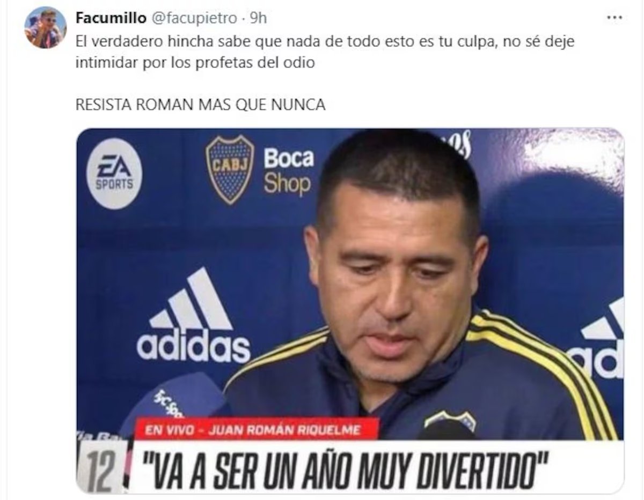Open the Facumillo display name link

[111, 18]
